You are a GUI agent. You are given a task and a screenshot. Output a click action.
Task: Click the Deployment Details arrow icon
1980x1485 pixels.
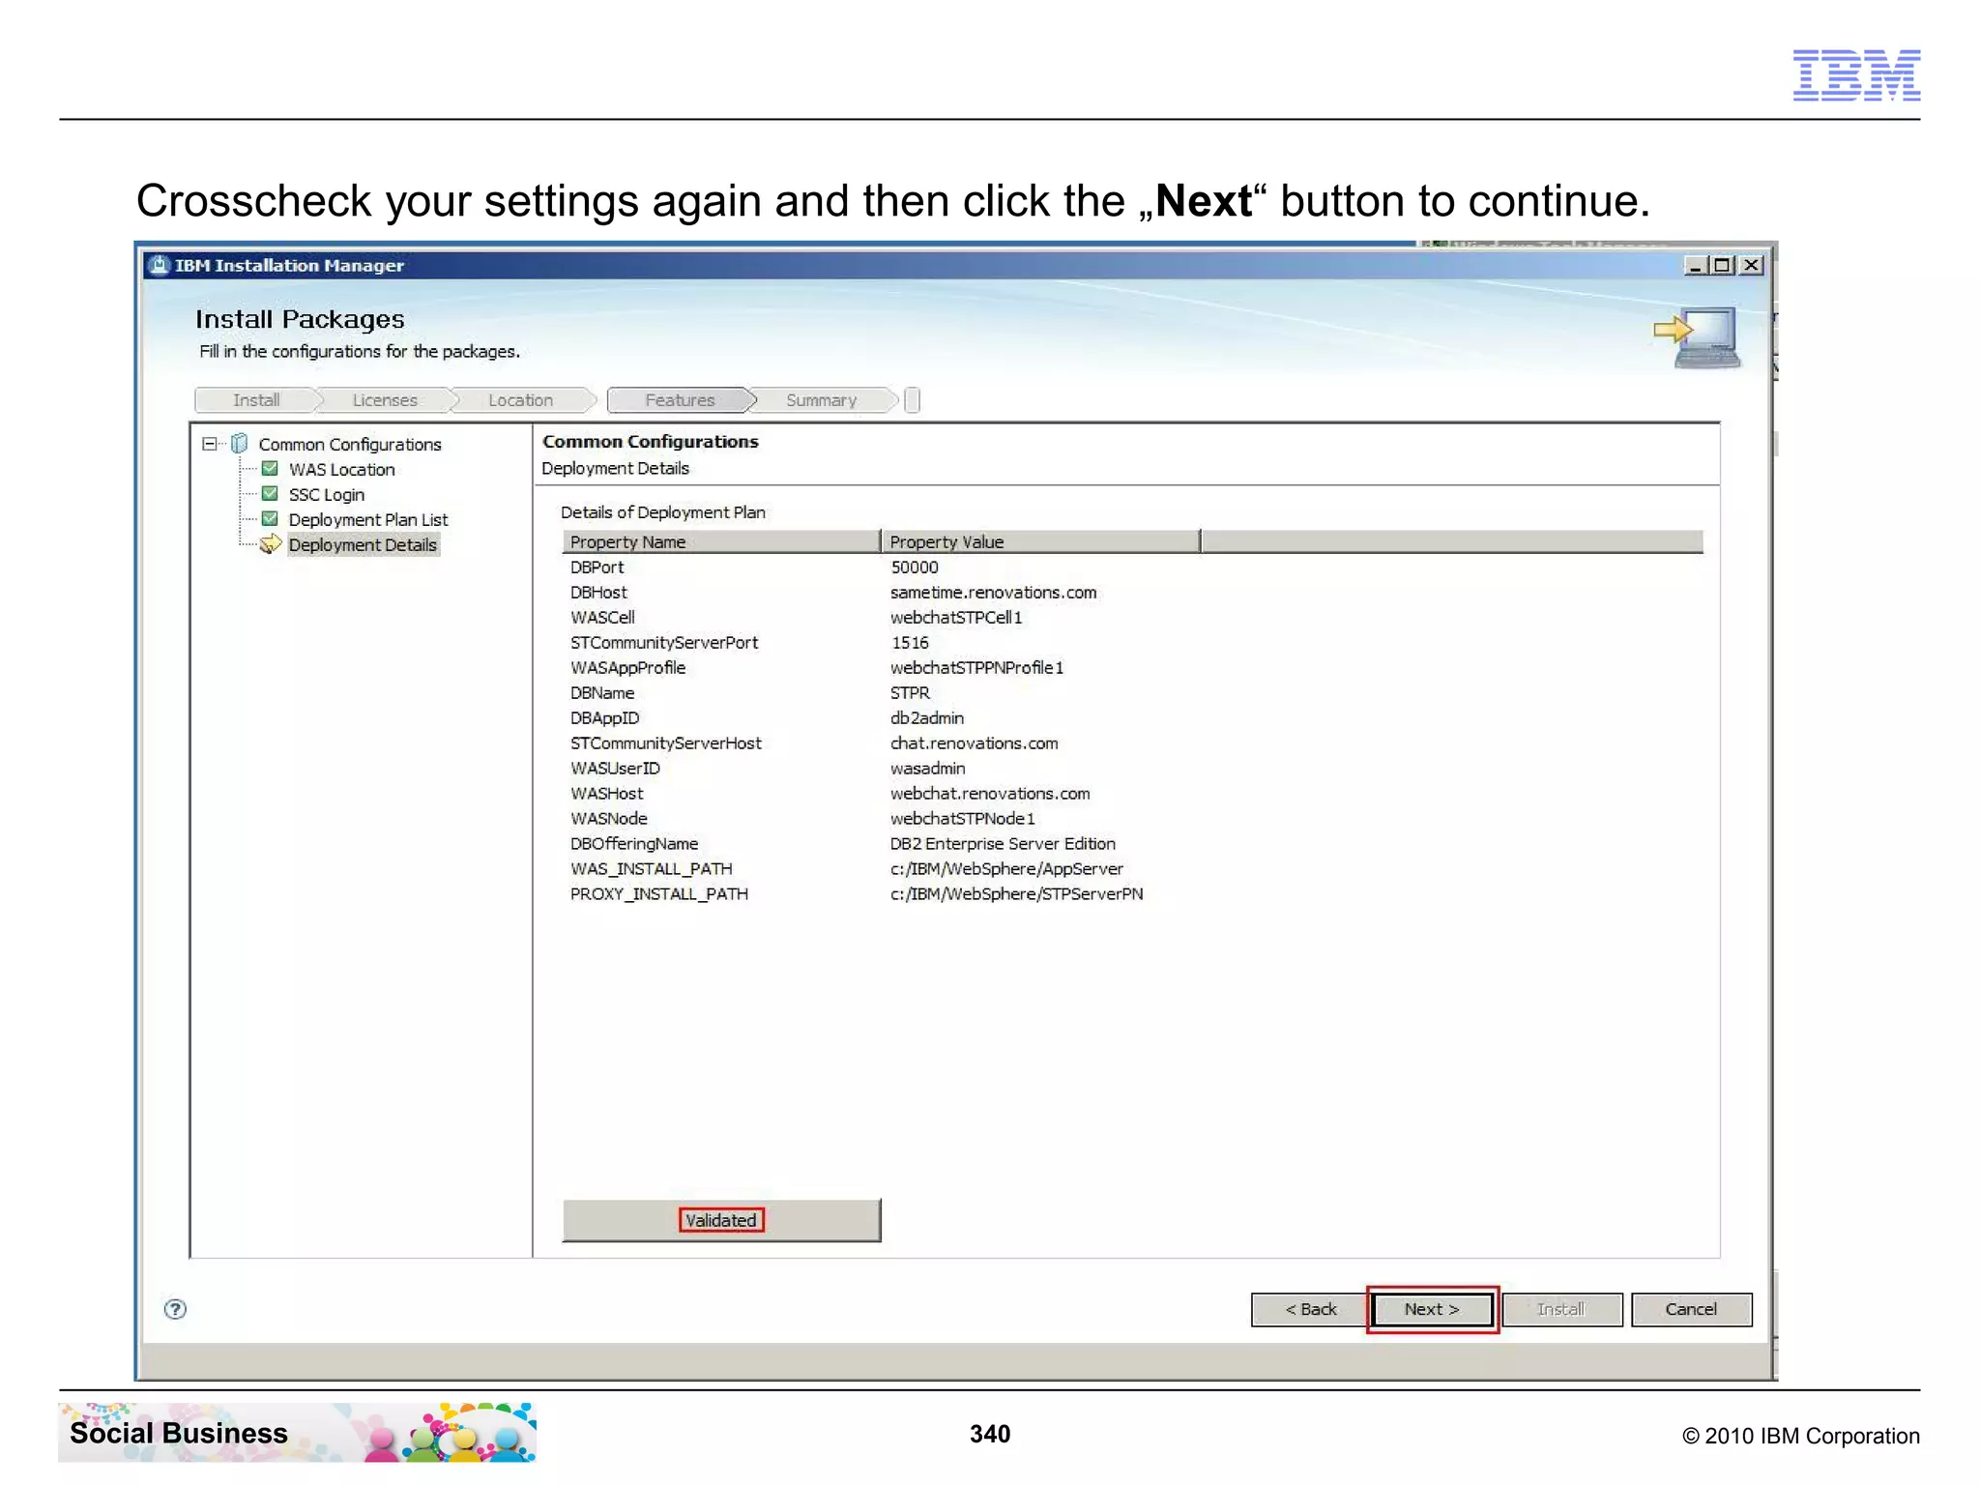tap(271, 544)
